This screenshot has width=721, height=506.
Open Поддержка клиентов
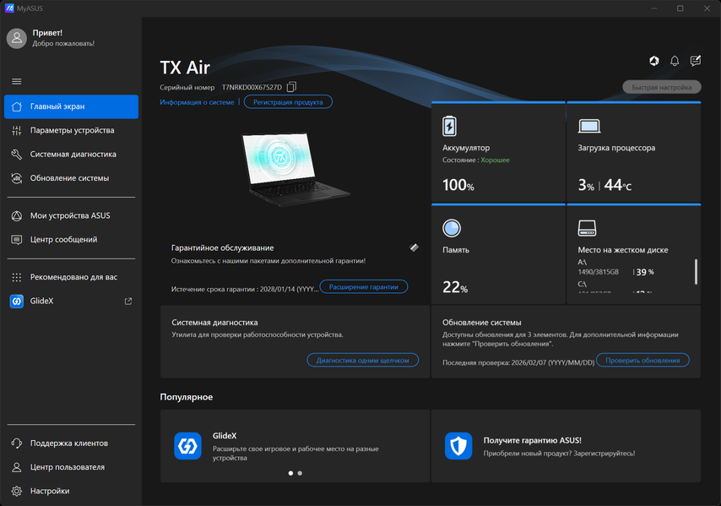(x=71, y=443)
